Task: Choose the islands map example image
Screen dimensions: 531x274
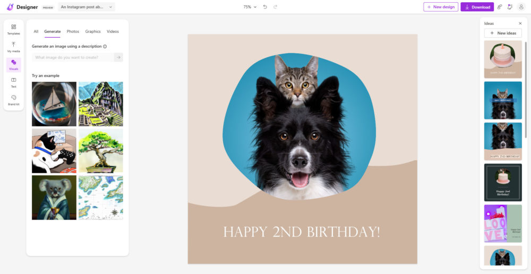Action: tap(101, 198)
